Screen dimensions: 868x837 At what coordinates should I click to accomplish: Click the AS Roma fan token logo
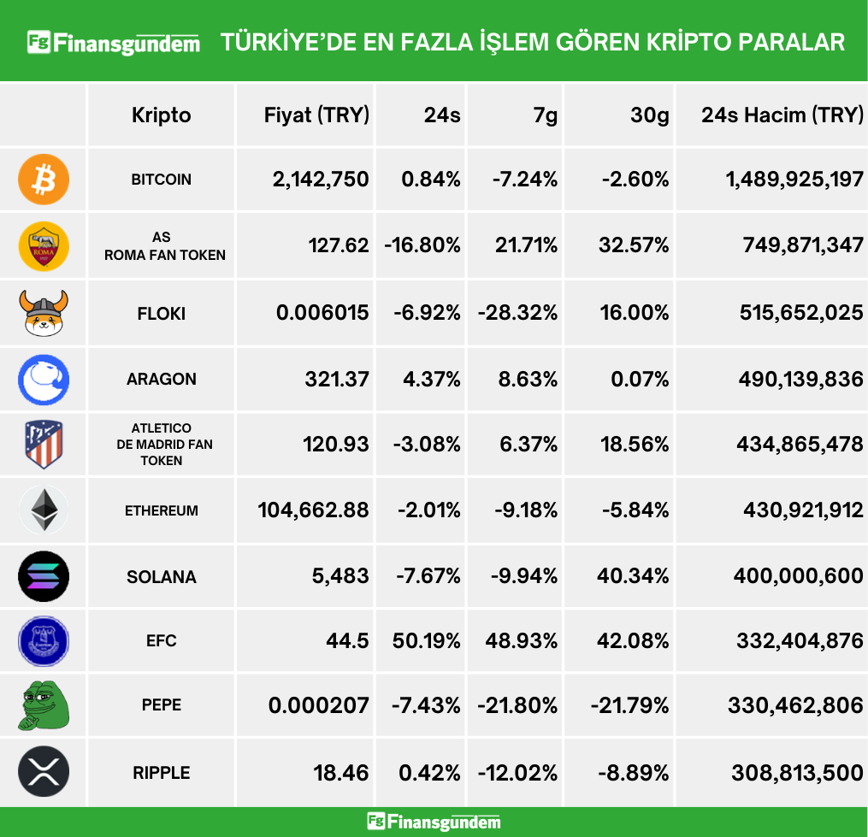click(44, 246)
